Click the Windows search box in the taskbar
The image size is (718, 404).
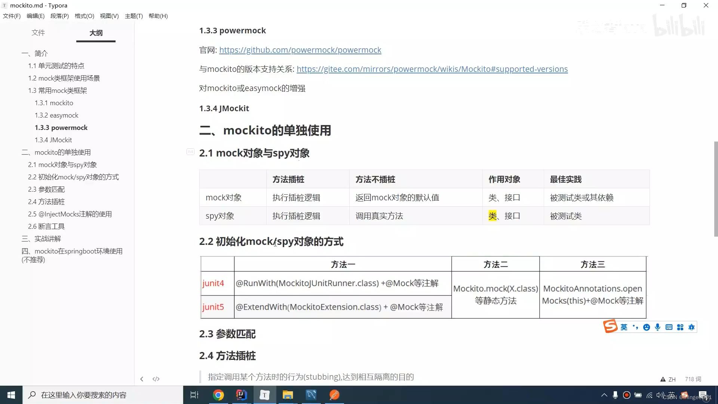[103, 395]
